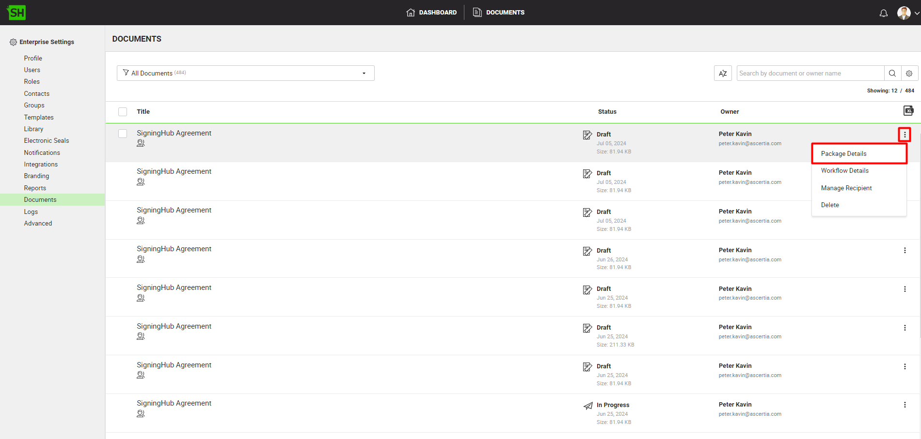921x439 pixels.
Task: Click recipients icon under first SigningHub Agreement
Action: click(141, 143)
